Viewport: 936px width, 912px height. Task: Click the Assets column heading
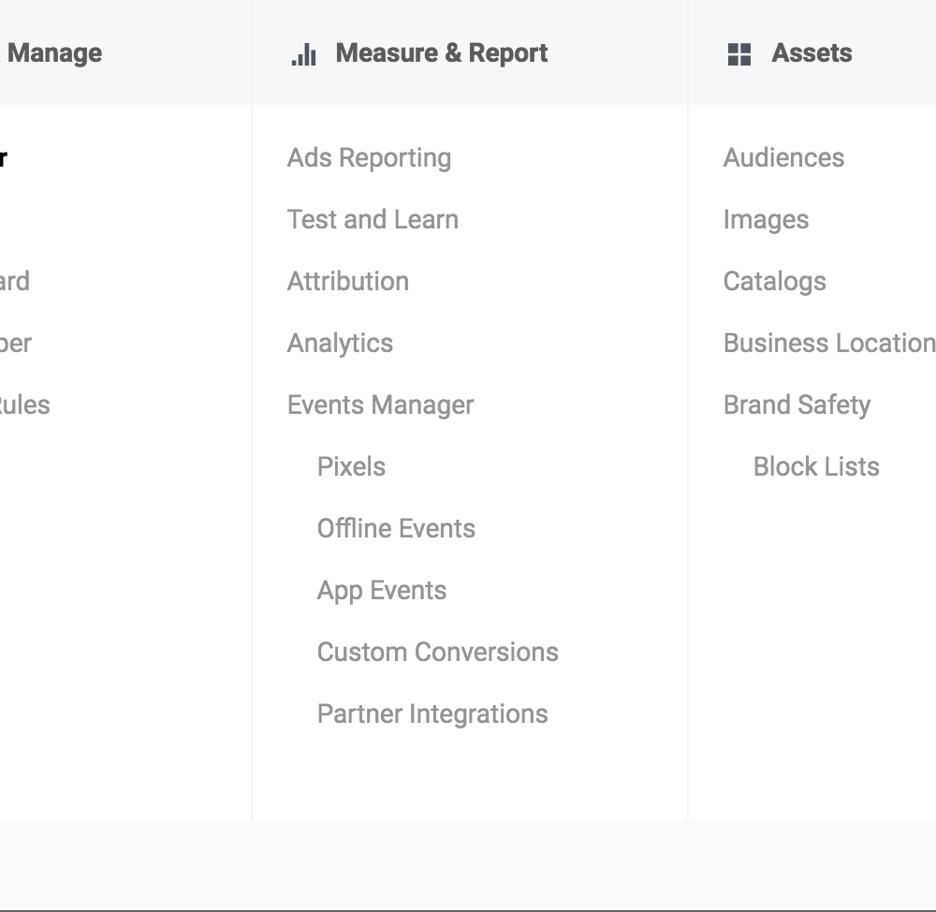(812, 53)
